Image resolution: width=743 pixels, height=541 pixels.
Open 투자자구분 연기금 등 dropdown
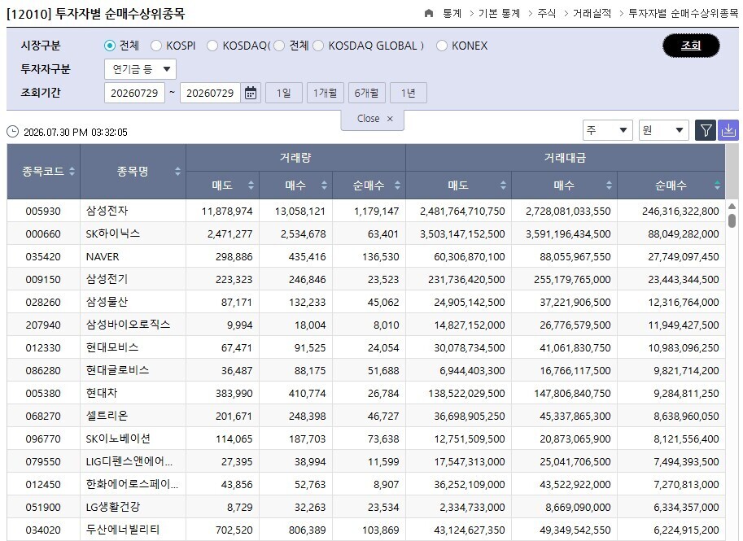tap(140, 69)
